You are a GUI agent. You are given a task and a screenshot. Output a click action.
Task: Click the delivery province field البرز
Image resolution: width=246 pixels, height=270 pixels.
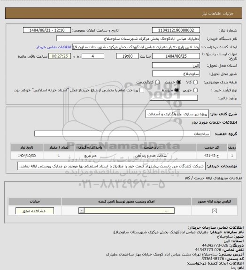[176, 65]
